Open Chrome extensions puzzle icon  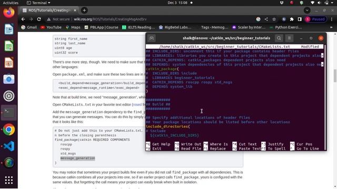(292, 19)
